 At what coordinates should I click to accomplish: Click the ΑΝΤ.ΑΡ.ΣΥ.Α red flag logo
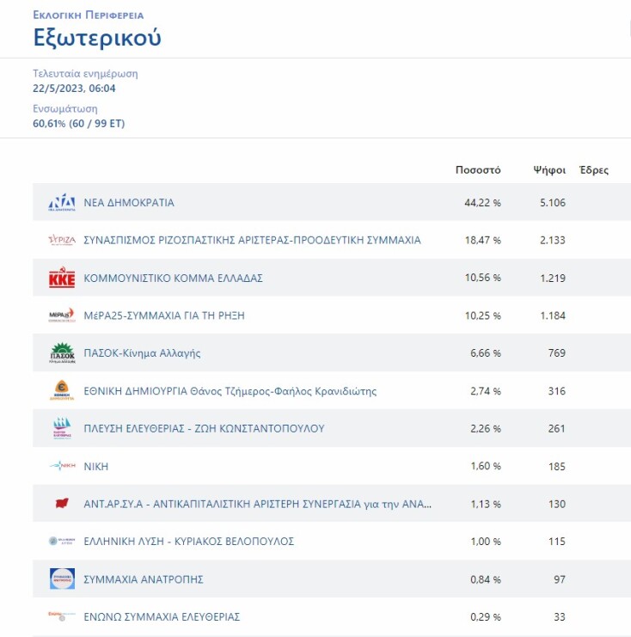point(62,504)
